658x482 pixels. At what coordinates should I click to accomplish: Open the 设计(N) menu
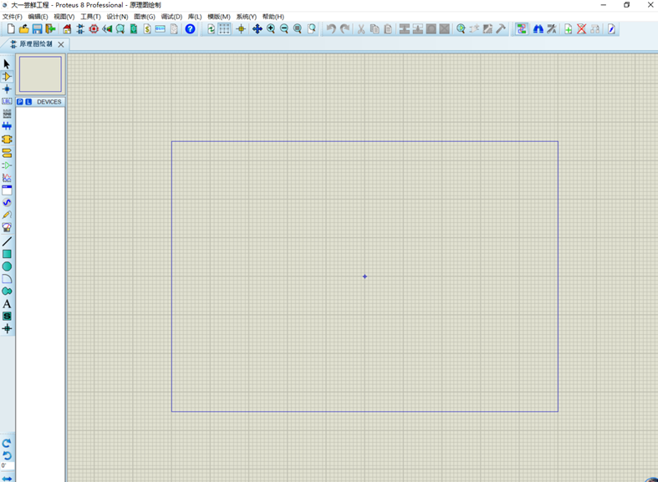coord(117,17)
